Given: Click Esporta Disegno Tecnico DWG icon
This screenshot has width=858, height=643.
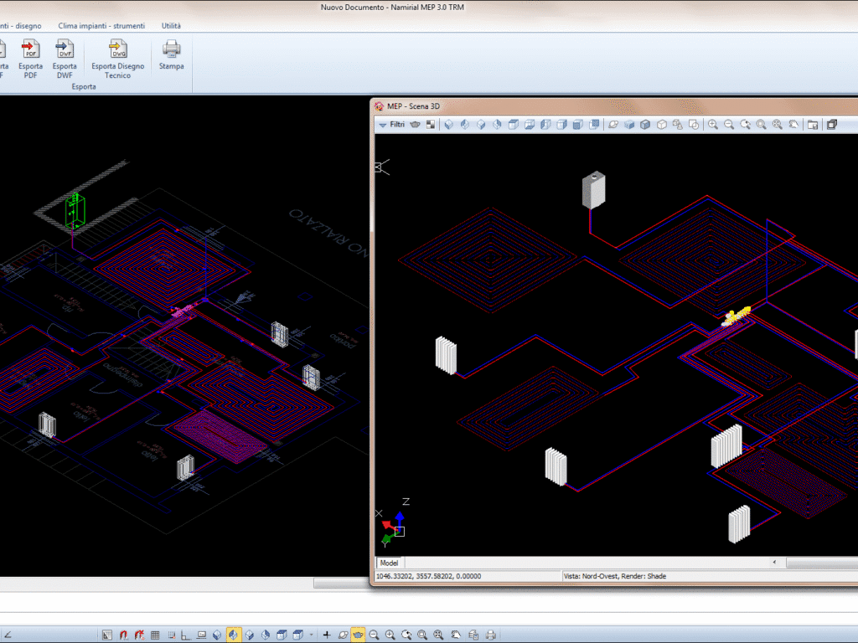Looking at the screenshot, I should (118, 57).
